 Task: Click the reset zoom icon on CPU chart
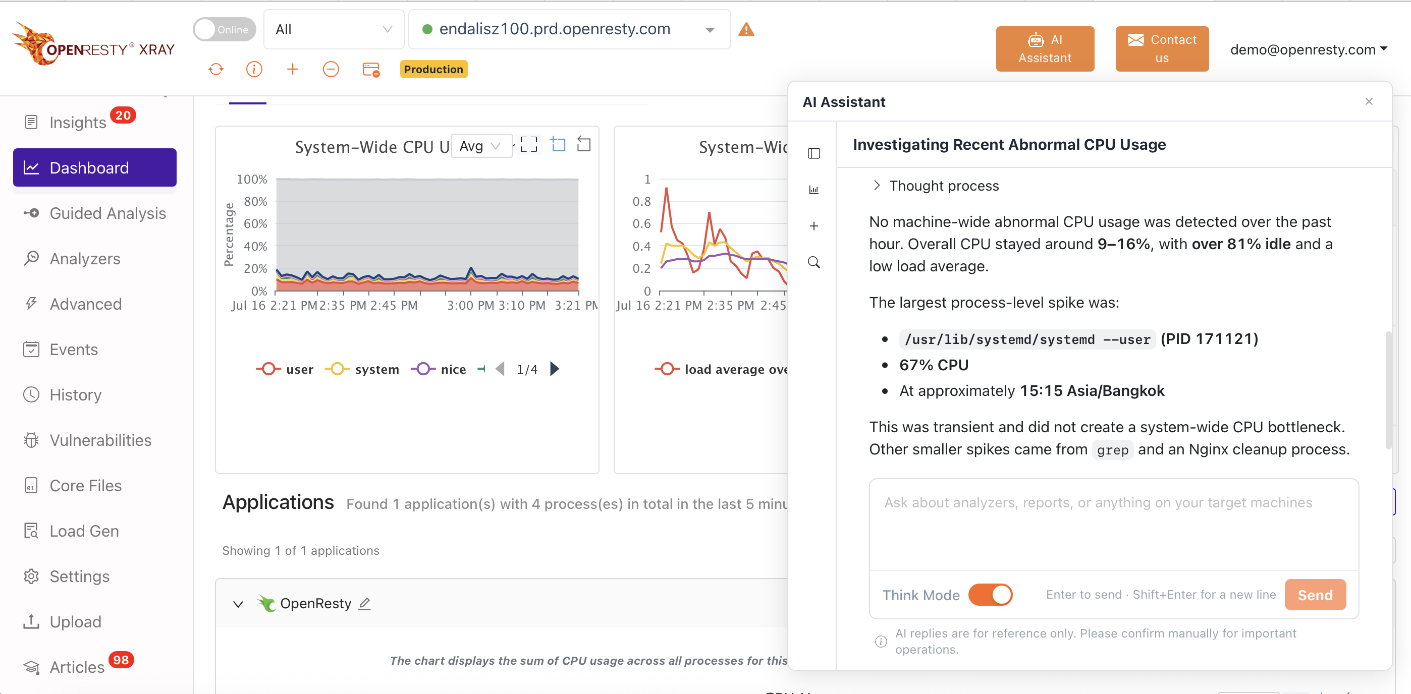tap(584, 144)
